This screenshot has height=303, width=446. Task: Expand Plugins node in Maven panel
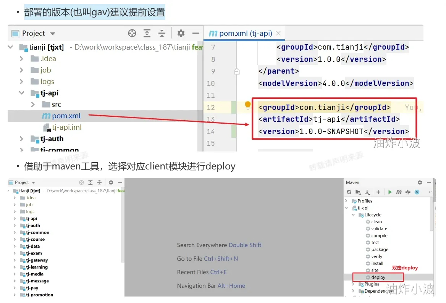tap(353, 284)
